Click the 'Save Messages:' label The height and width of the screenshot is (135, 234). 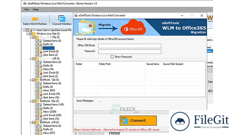click(85, 101)
